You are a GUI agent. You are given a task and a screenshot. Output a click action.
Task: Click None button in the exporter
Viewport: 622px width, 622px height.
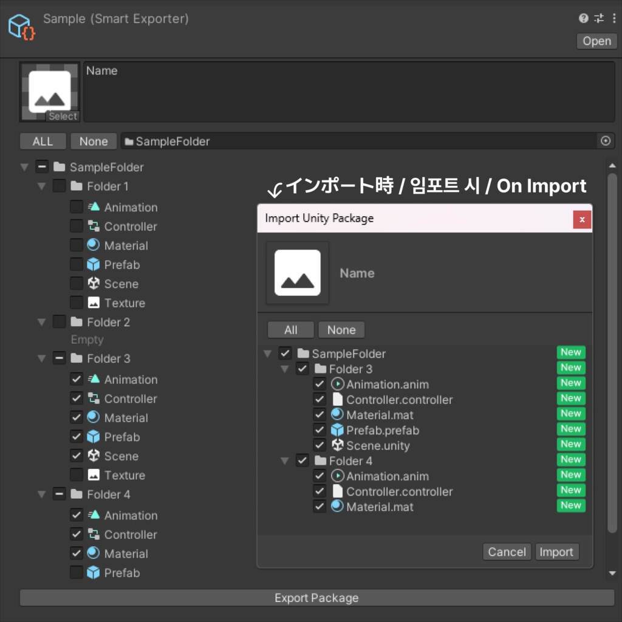coord(94,141)
